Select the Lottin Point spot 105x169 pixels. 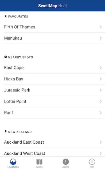coord(54,101)
